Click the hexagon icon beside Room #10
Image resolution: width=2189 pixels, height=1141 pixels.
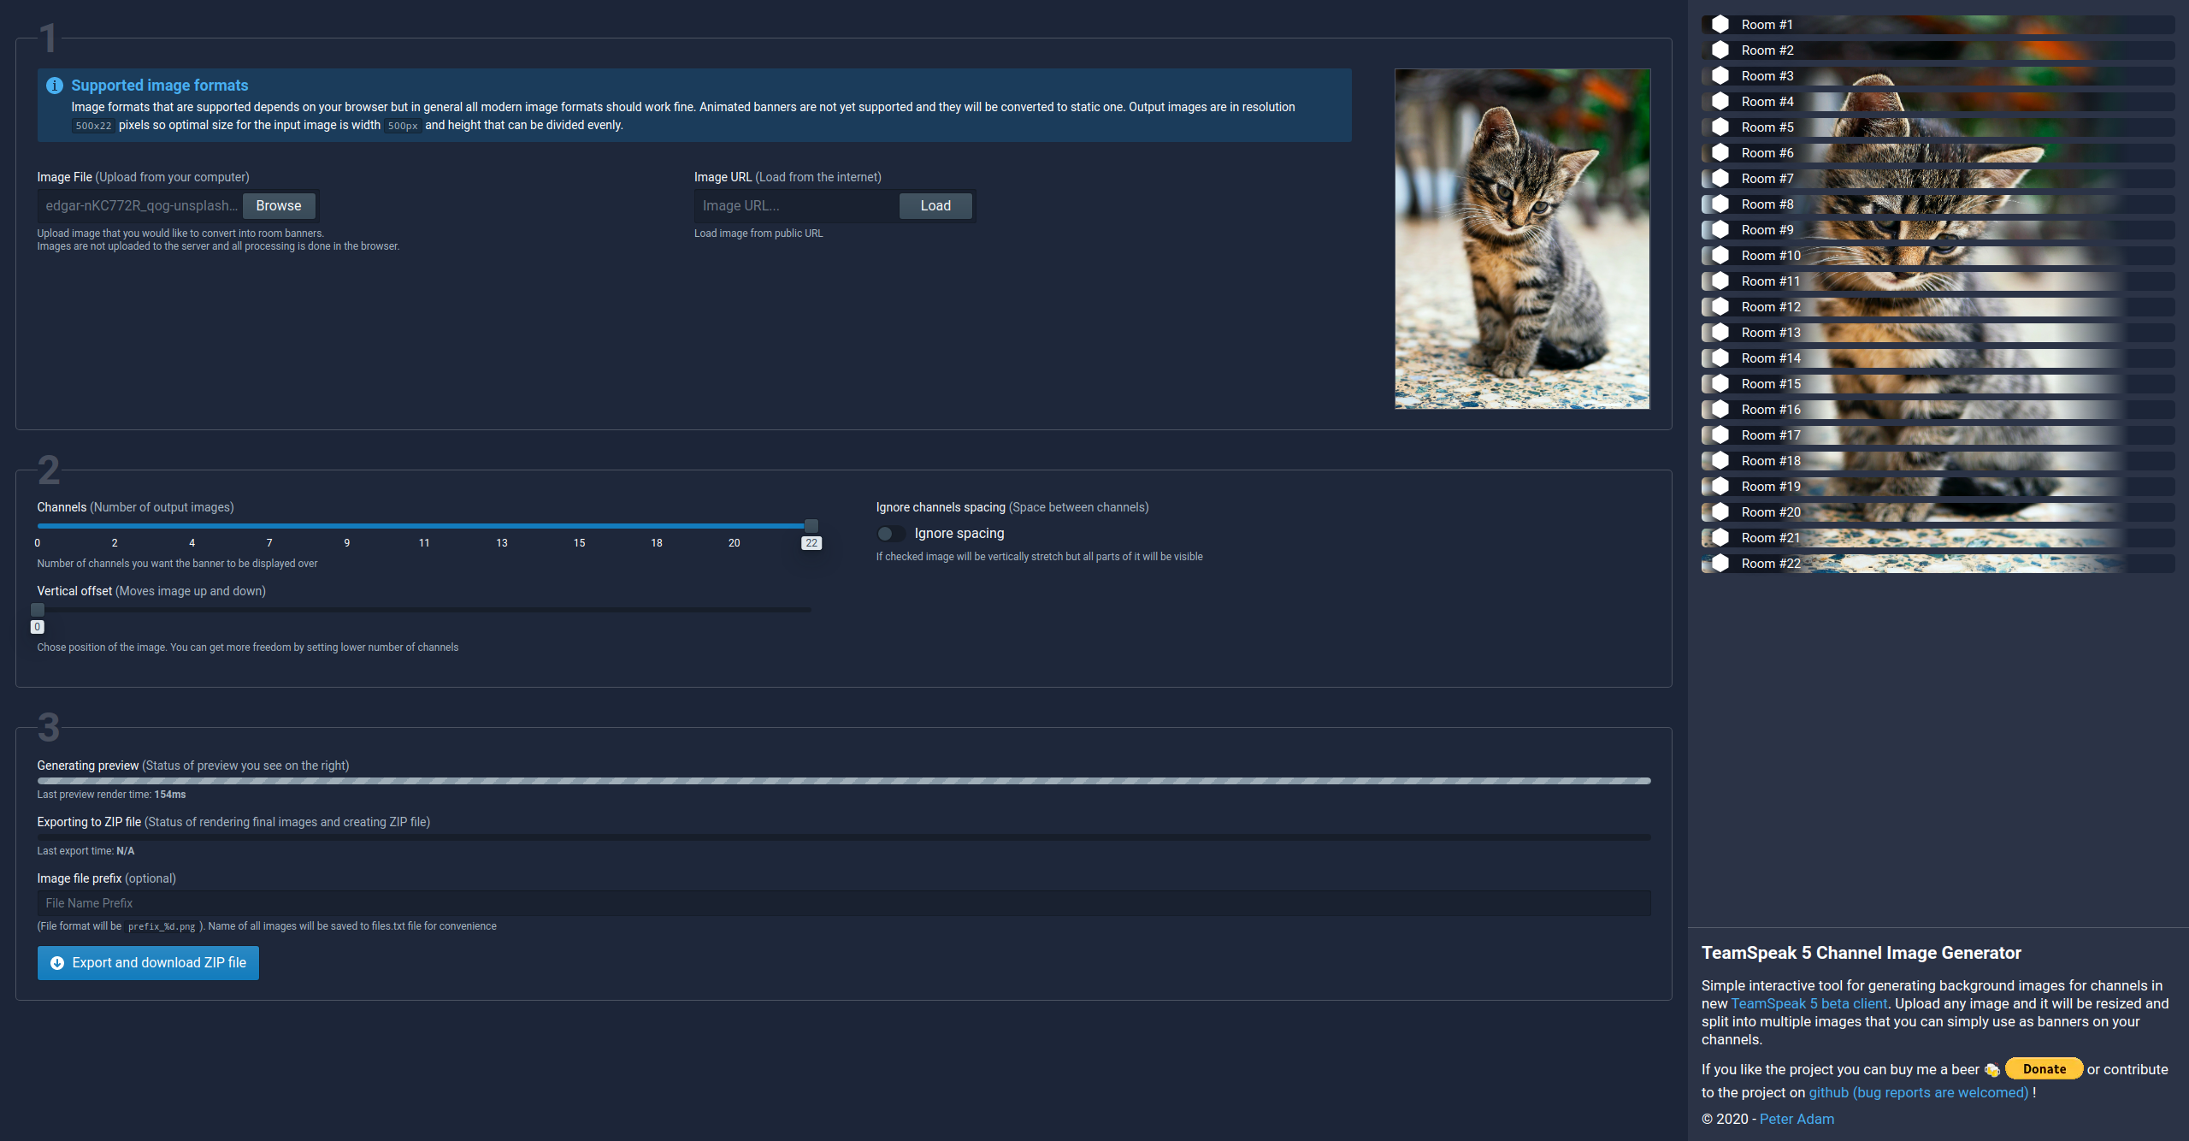pos(1720,256)
